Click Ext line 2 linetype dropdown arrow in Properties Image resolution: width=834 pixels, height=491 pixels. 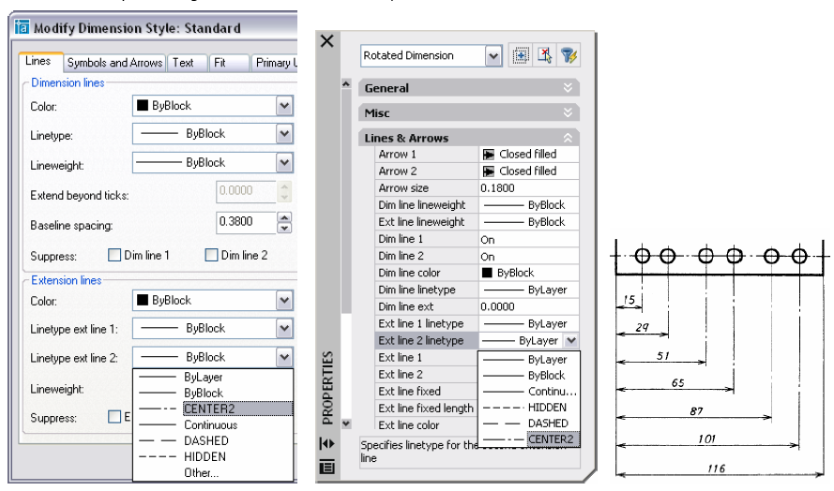pos(571,341)
